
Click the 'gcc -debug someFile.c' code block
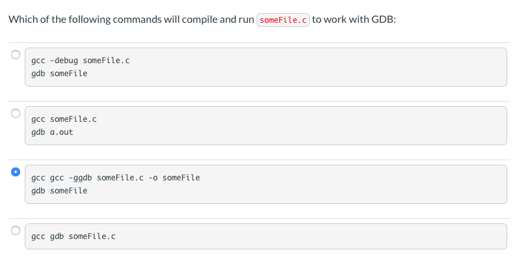[266, 67]
